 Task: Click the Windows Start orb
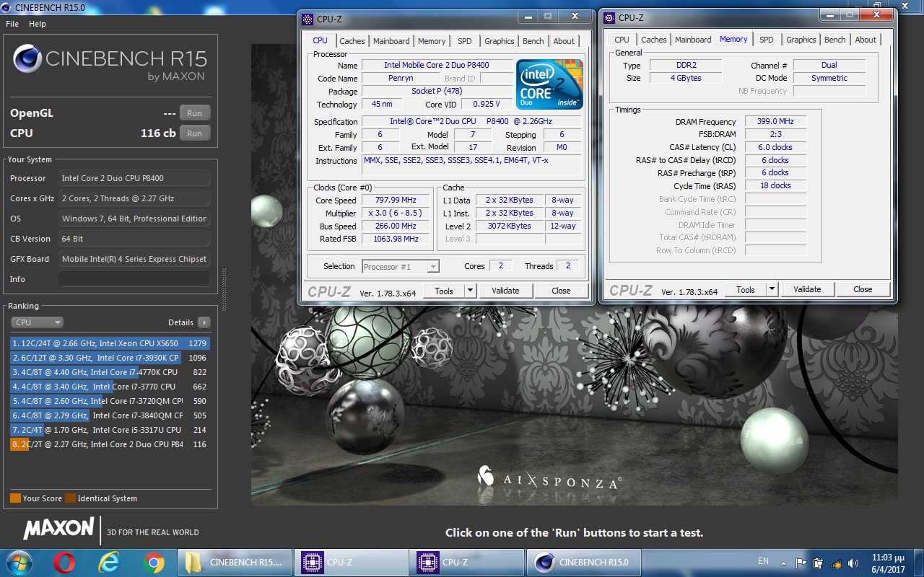tap(18, 562)
